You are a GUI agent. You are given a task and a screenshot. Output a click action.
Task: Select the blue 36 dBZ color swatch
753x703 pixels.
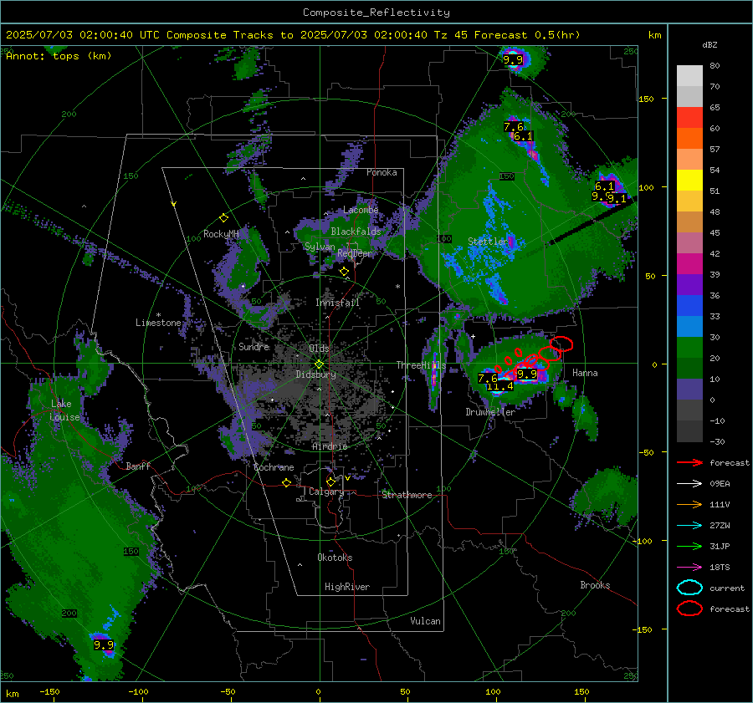point(689,306)
